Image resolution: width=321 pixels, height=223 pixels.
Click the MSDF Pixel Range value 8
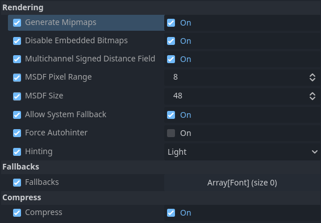click(x=176, y=77)
